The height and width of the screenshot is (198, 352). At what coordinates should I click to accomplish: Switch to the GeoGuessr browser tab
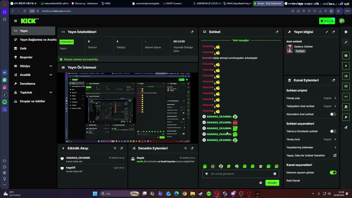click(85, 4)
